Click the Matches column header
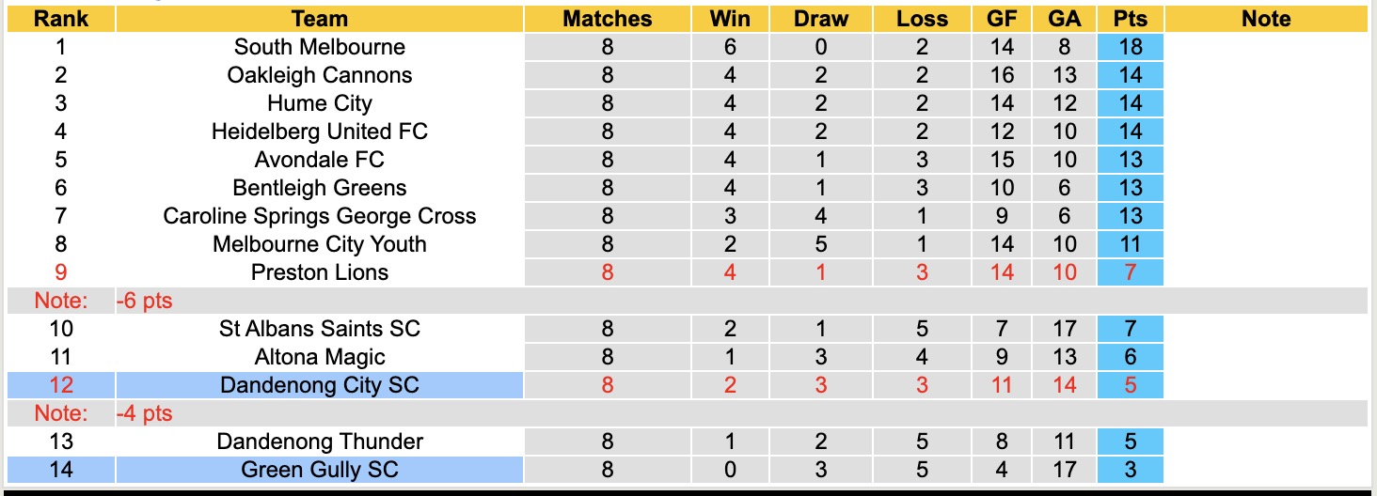This screenshot has height=496, width=1377. [x=607, y=19]
